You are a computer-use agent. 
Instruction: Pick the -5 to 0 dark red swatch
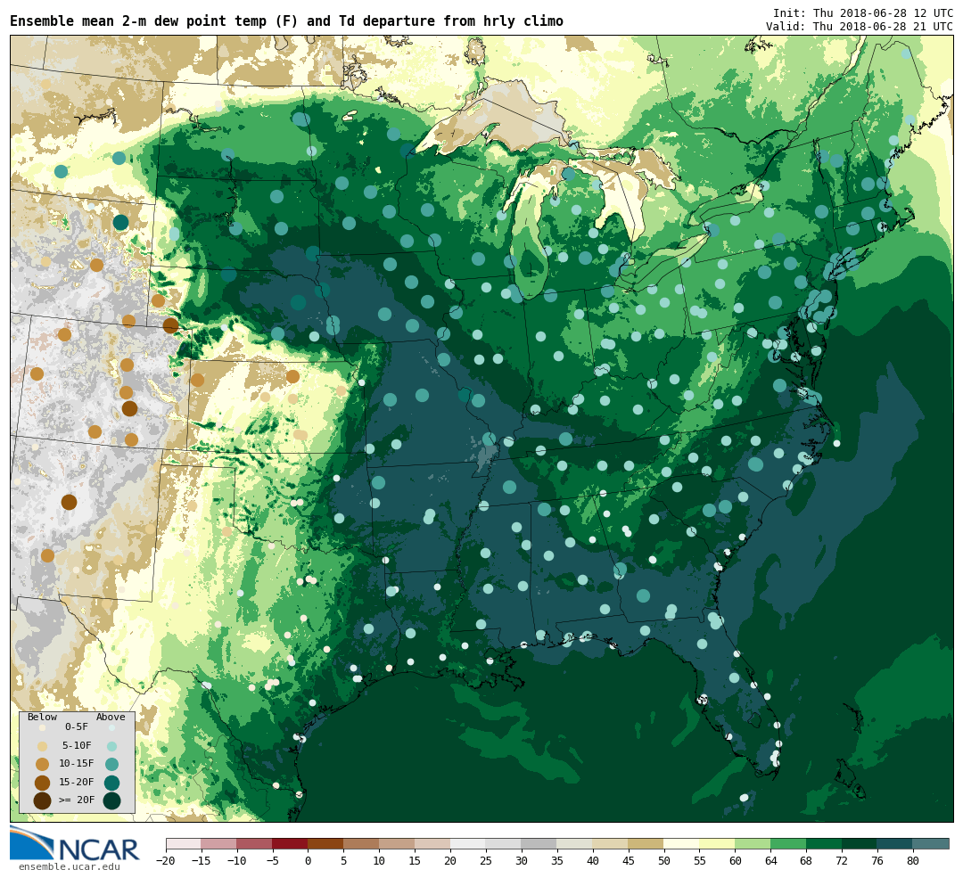tap(291, 843)
